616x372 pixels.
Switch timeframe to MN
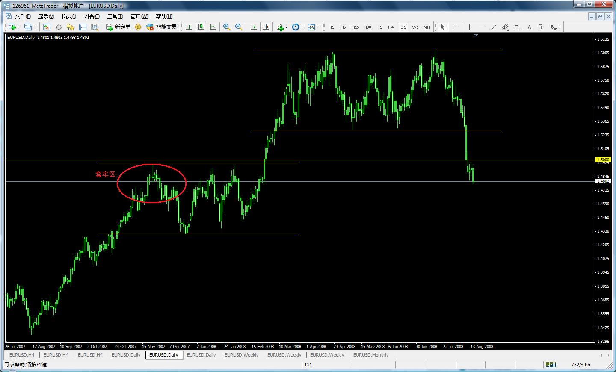coord(427,27)
